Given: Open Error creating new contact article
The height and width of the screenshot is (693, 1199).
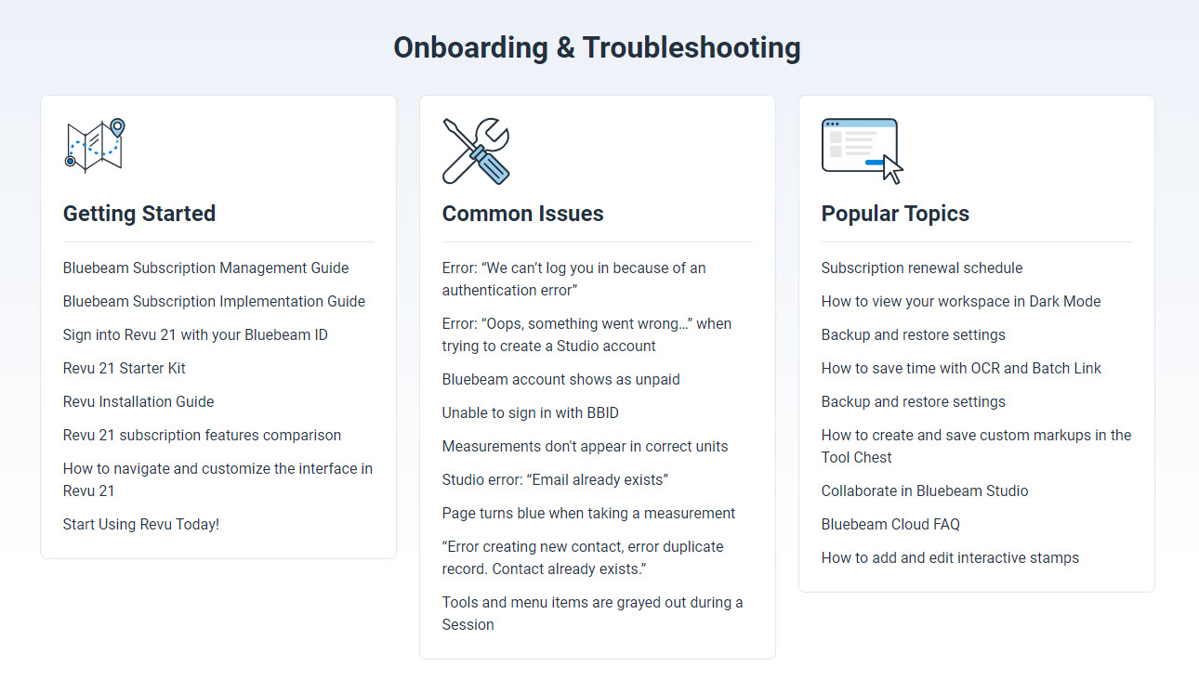Looking at the screenshot, I should 583,557.
